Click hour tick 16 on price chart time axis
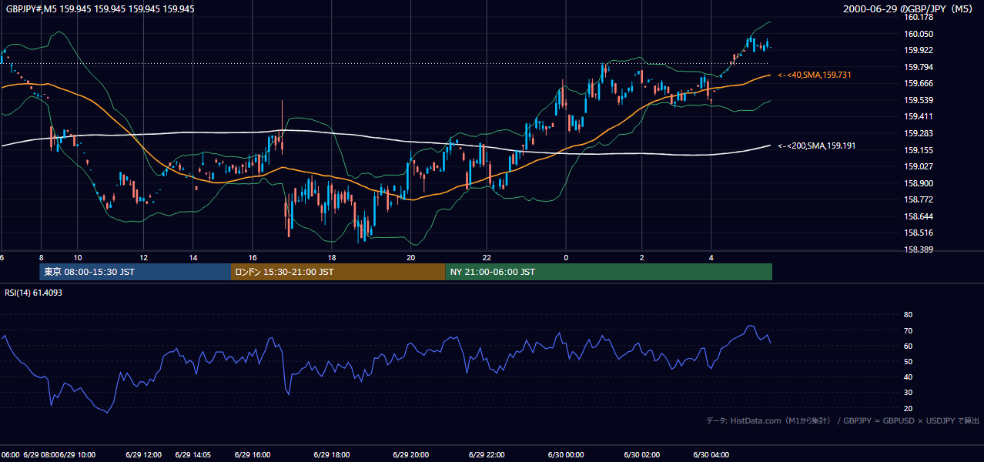The image size is (984, 462). tap(253, 257)
